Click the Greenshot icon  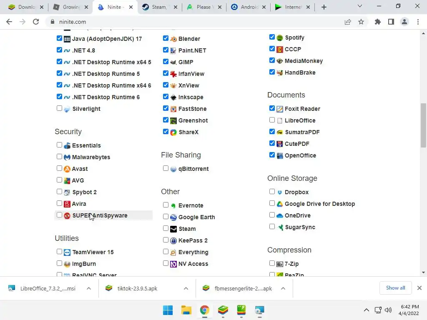(173, 120)
